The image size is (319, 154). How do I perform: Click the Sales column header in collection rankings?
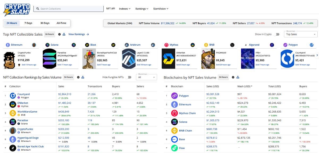(61, 86)
